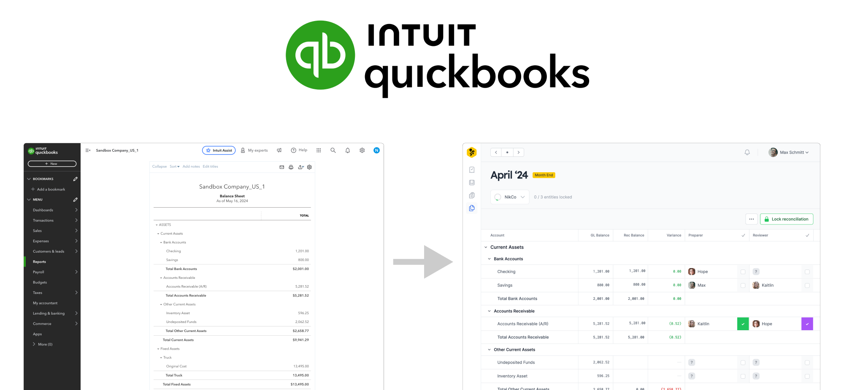Check preparer box for Inventory Asset
The height and width of the screenshot is (390, 844).
point(743,376)
